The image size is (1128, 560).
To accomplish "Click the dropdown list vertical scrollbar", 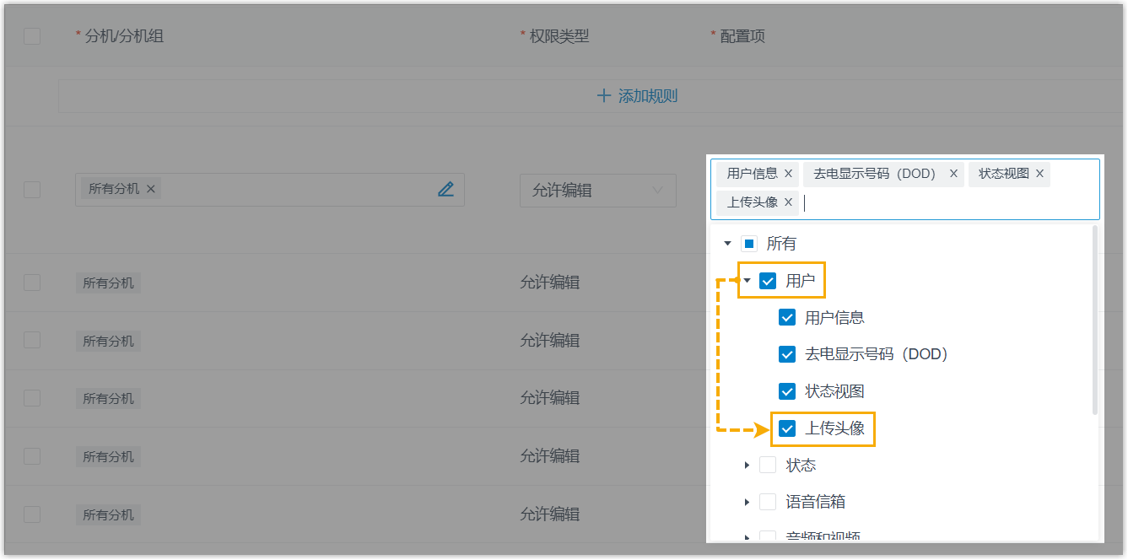I will [x=1094, y=320].
